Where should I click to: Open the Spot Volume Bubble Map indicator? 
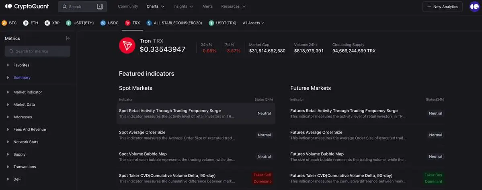[196, 157]
